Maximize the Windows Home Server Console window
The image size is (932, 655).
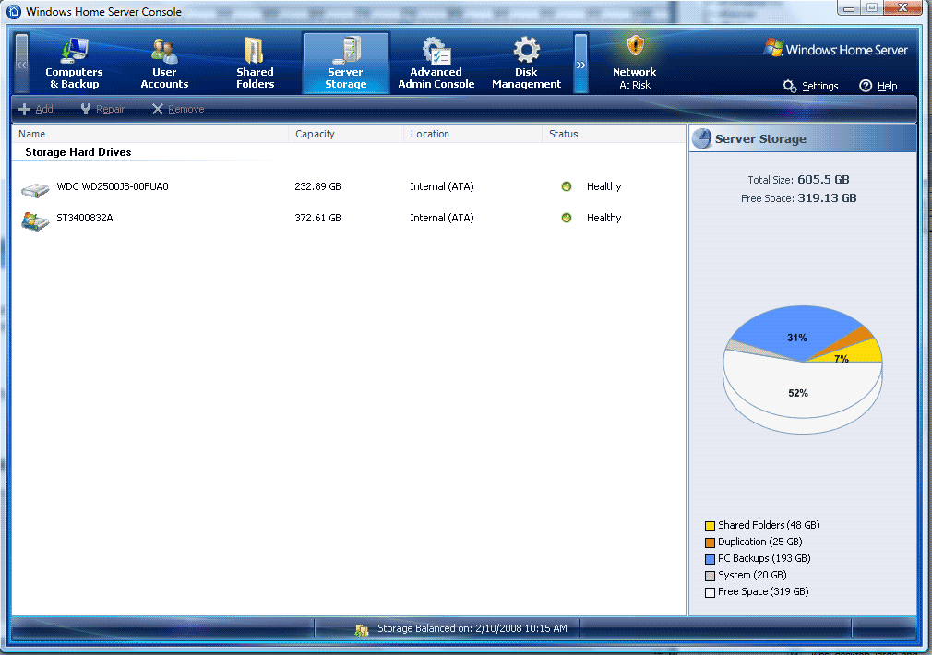tap(871, 7)
